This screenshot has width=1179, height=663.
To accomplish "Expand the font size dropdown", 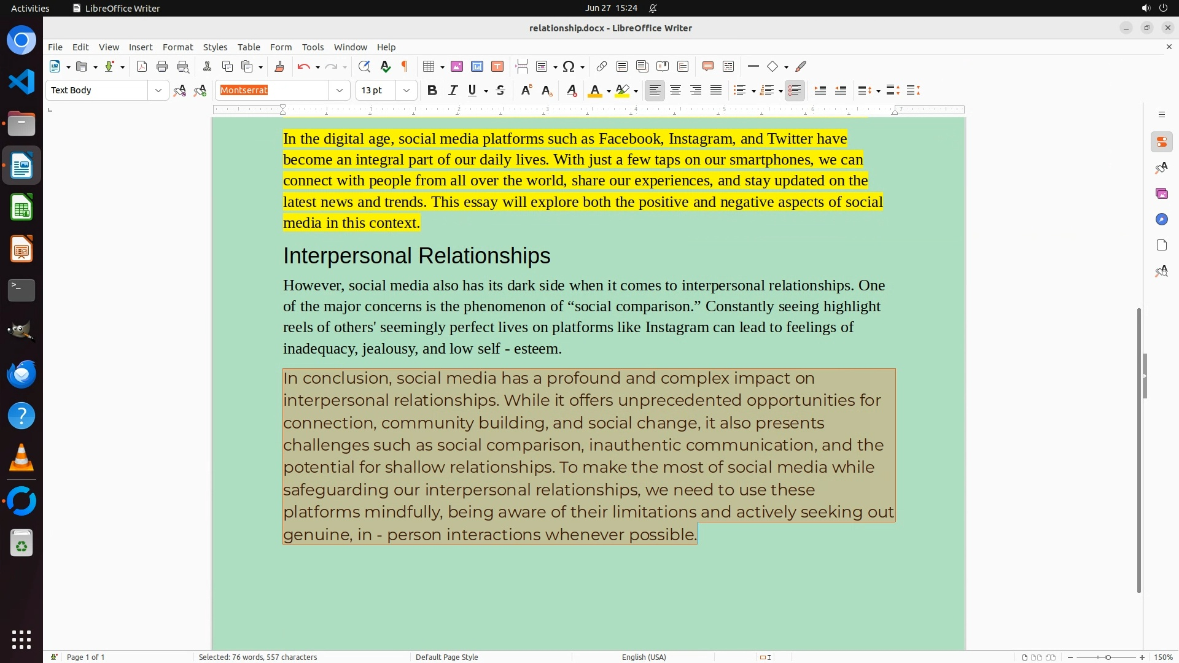I will tap(407, 91).
